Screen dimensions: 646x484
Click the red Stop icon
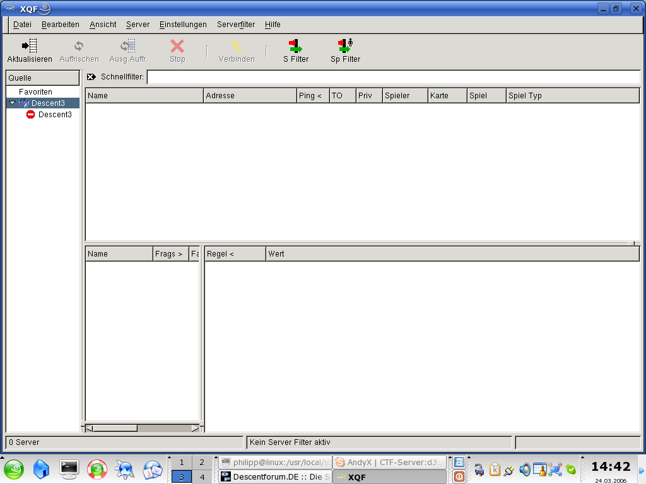pyautogui.click(x=177, y=45)
